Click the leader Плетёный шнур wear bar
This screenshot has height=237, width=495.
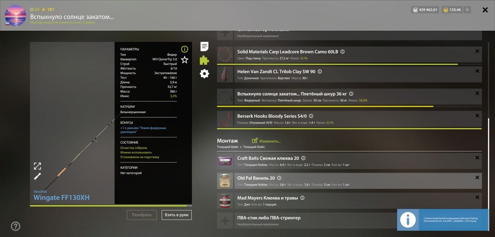tap(349, 106)
